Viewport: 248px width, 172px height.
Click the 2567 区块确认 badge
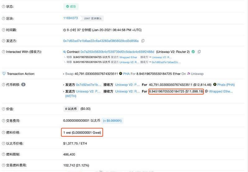(x=92, y=19)
